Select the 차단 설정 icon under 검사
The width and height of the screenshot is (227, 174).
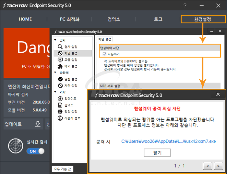point(60,53)
